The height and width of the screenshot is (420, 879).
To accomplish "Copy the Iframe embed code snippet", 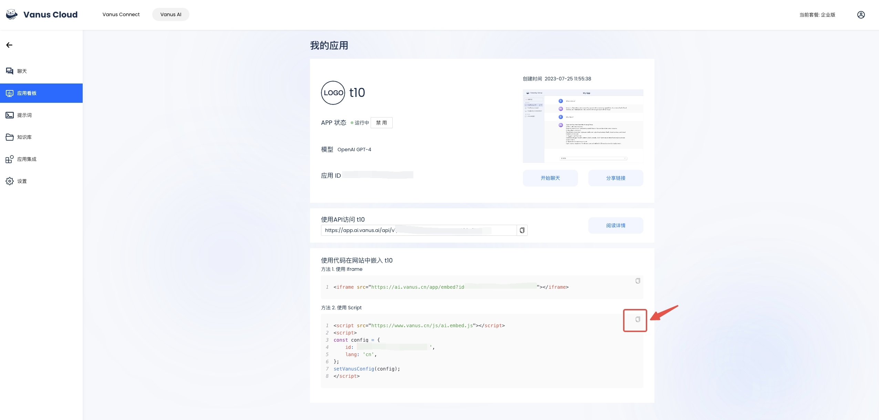I will coord(638,281).
